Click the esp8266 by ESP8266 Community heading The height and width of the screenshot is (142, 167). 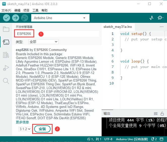[41, 50]
